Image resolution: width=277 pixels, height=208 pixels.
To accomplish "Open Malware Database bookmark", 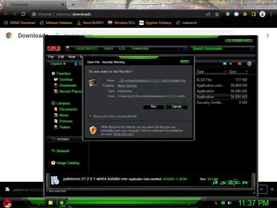I will click(56, 23).
